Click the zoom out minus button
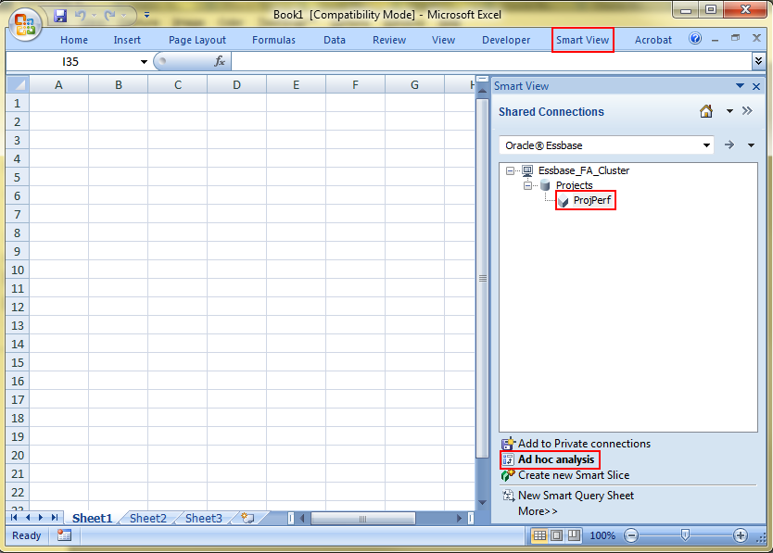Image resolution: width=773 pixels, height=553 pixels. click(x=631, y=535)
